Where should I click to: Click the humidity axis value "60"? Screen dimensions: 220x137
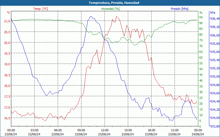pyautogui.click(x=201, y=58)
